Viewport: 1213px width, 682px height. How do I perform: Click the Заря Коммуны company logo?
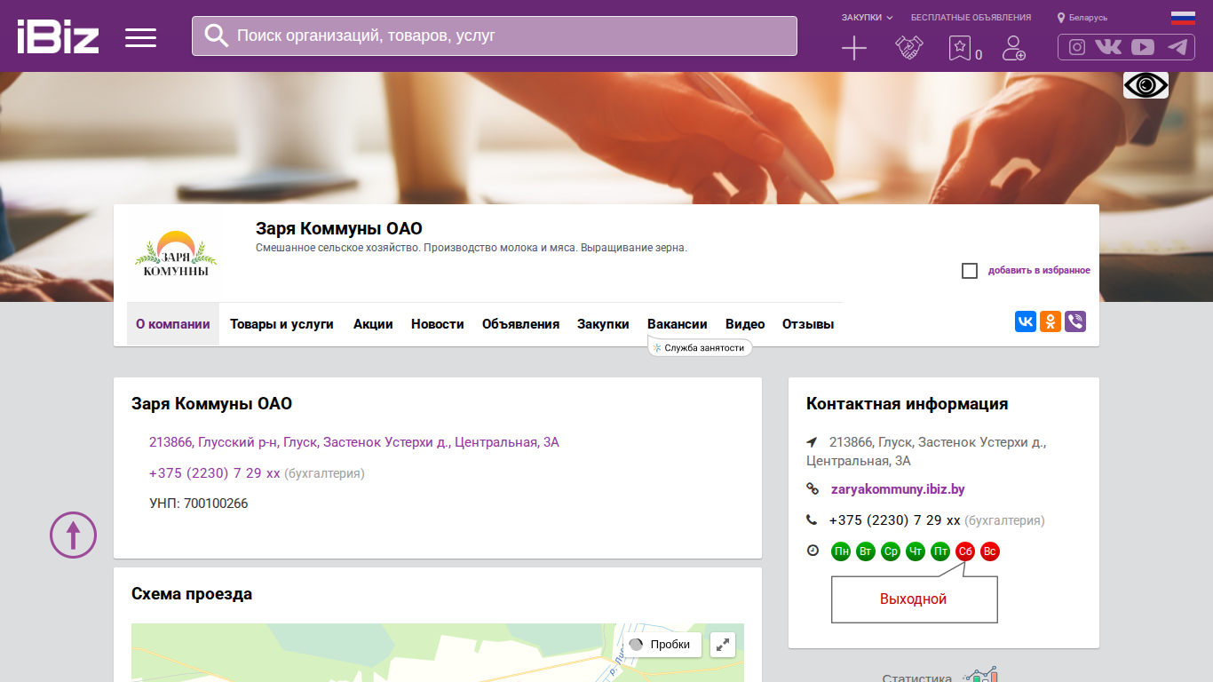click(176, 254)
